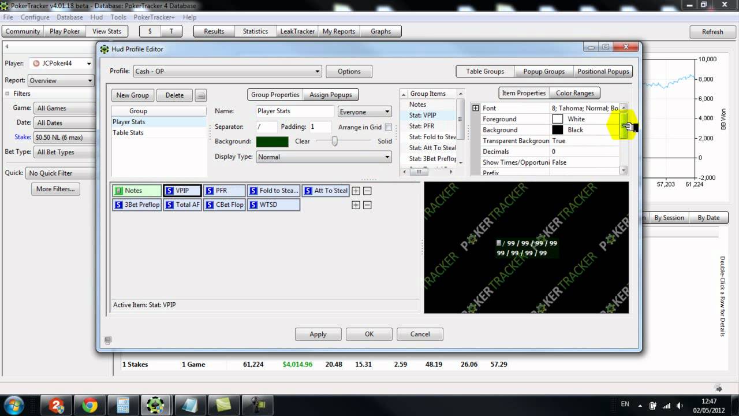This screenshot has height=416, width=739.
Task: Switch to the Popup Groups tab
Action: (x=544, y=72)
